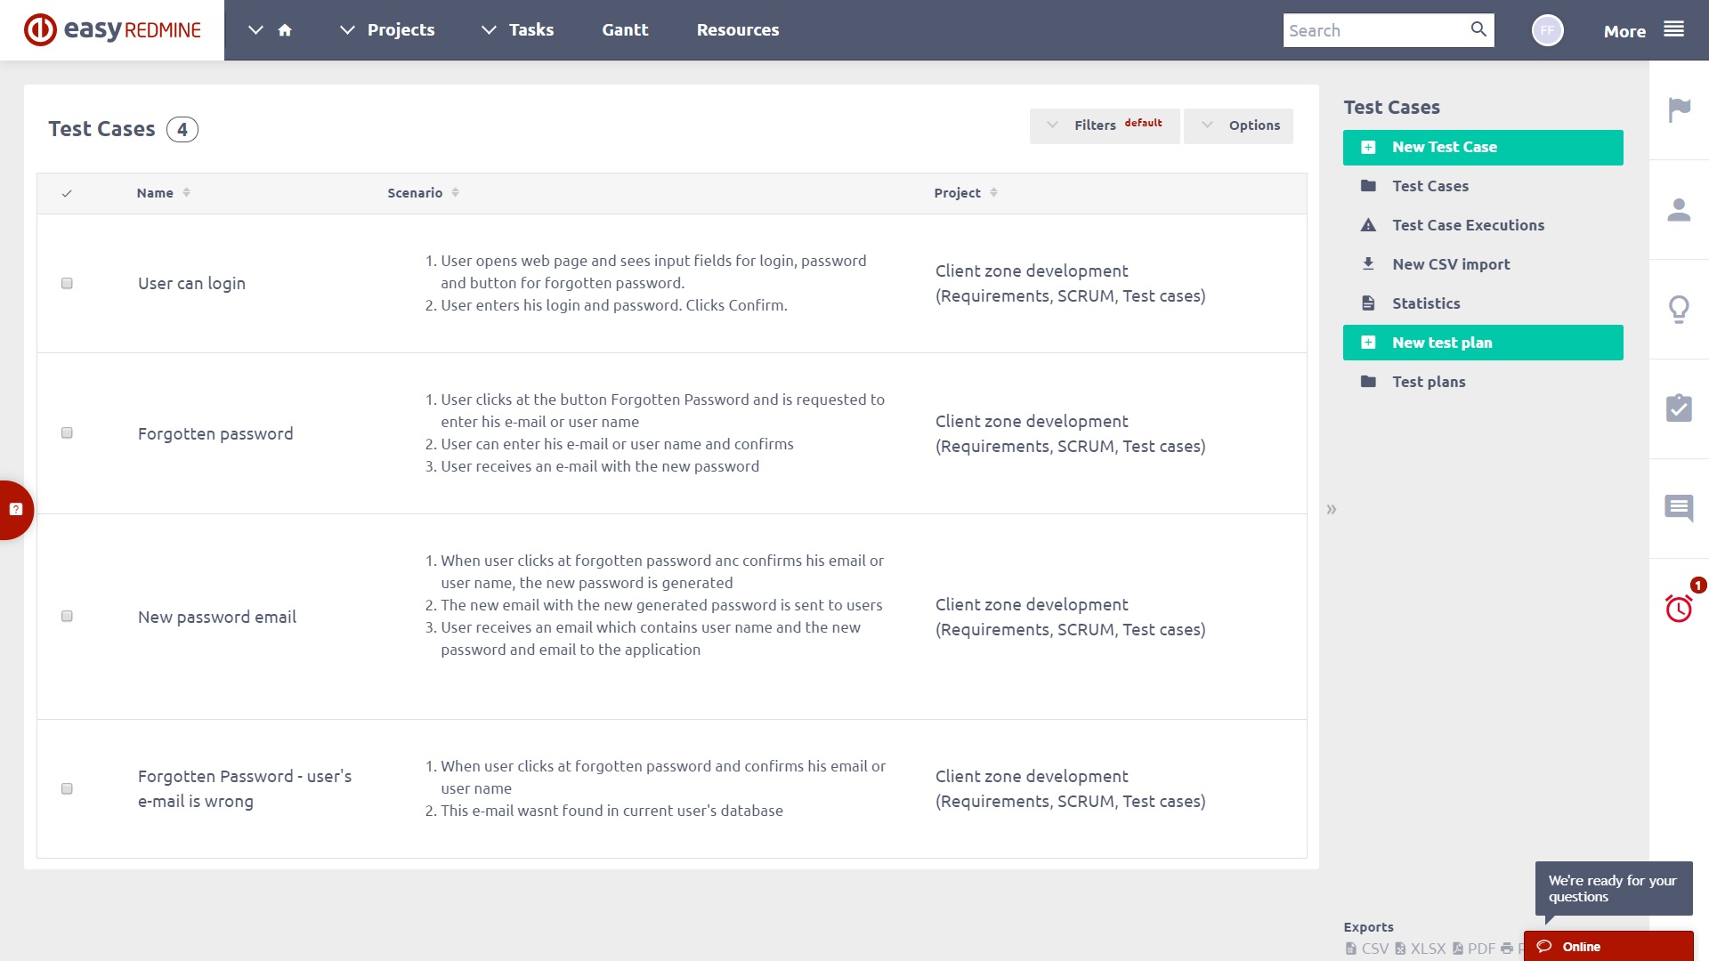This screenshot has width=1709, height=961.
Task: Toggle select-all checkmark in table header
Action: pos(67,193)
